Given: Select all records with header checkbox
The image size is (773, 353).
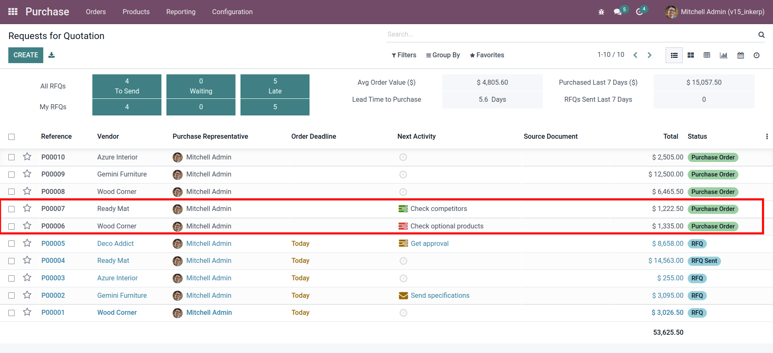Looking at the screenshot, I should coord(12,137).
